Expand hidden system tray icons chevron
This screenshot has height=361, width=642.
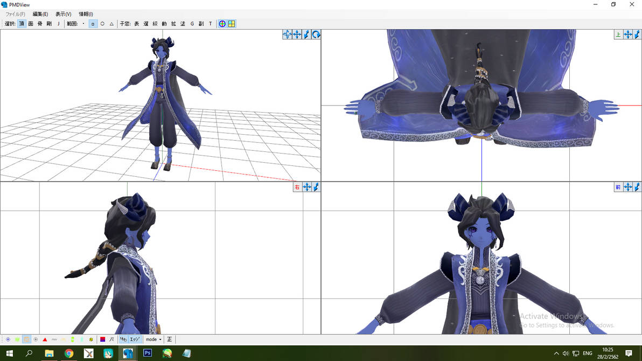[x=556, y=353]
